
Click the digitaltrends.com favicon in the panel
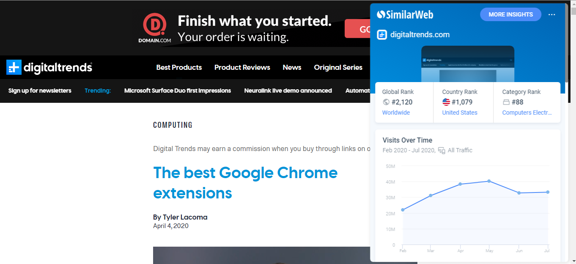click(x=382, y=35)
